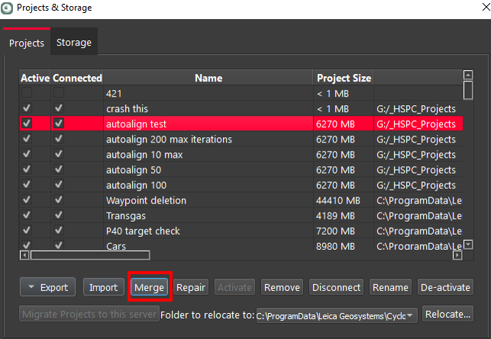Expand the folder to relocate dropdown
The height and width of the screenshot is (339, 491).
(x=412, y=315)
